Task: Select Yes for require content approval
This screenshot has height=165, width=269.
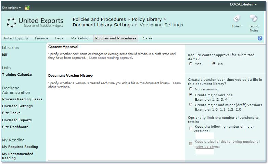Action: (191, 64)
